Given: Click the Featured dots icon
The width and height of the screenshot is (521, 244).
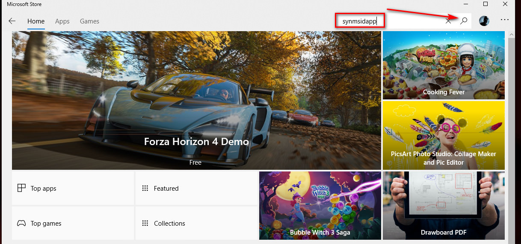Looking at the screenshot, I should [145, 188].
